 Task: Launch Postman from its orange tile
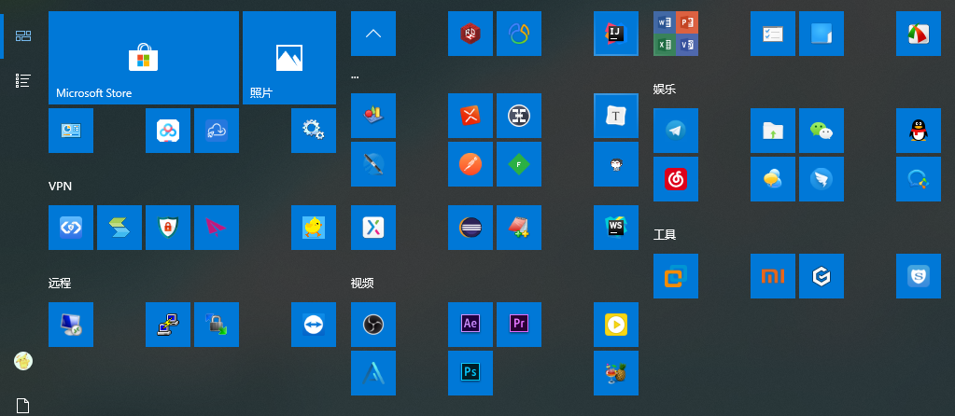point(470,164)
